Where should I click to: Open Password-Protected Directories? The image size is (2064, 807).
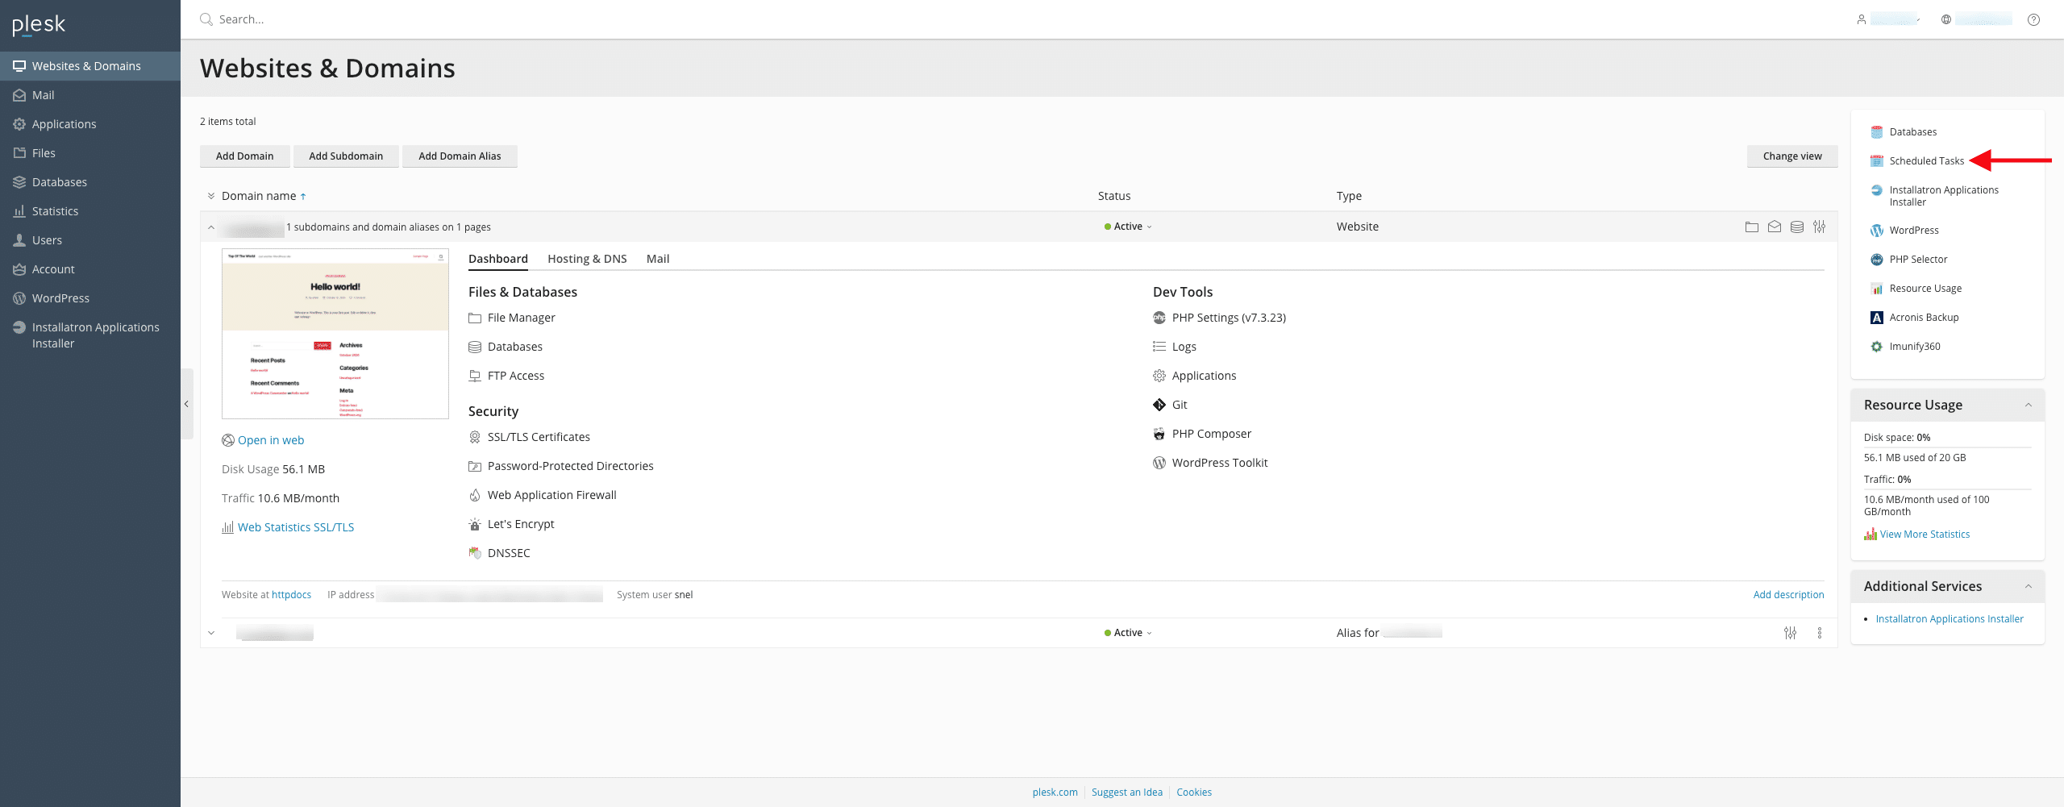click(x=561, y=466)
